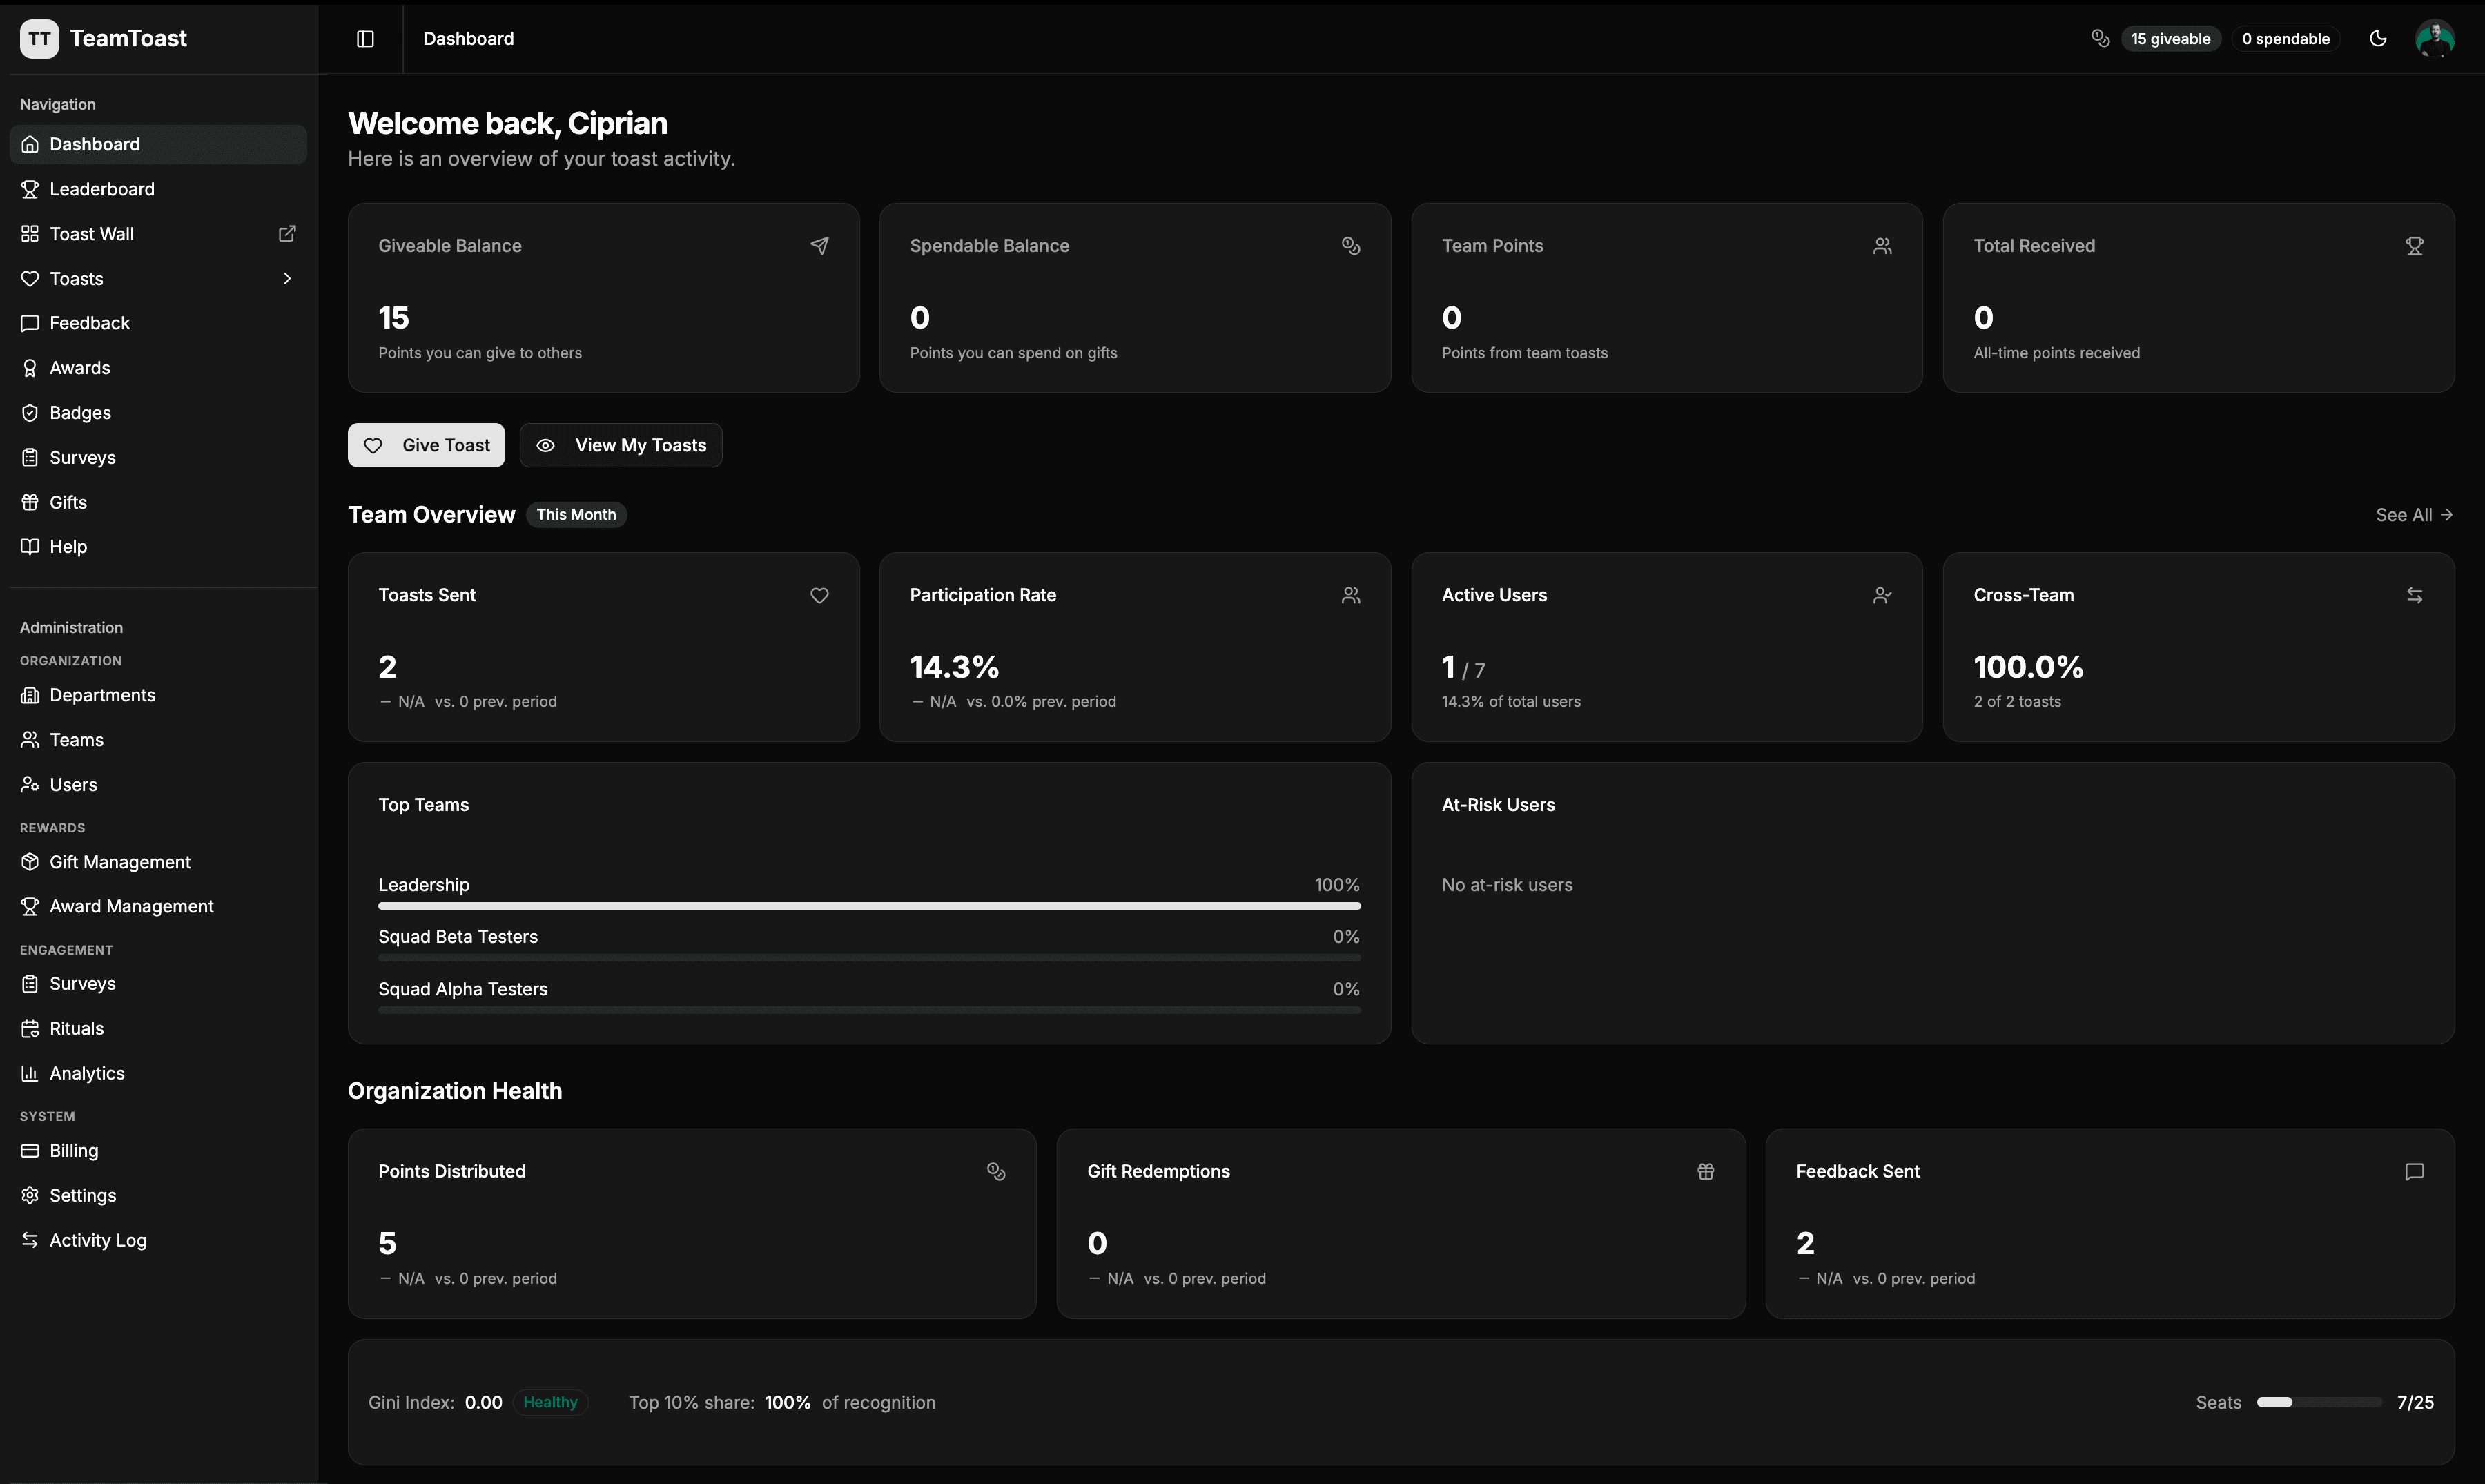Image resolution: width=2485 pixels, height=1484 pixels.
Task: Click the trophy icon on Total Received card
Action: point(2415,245)
